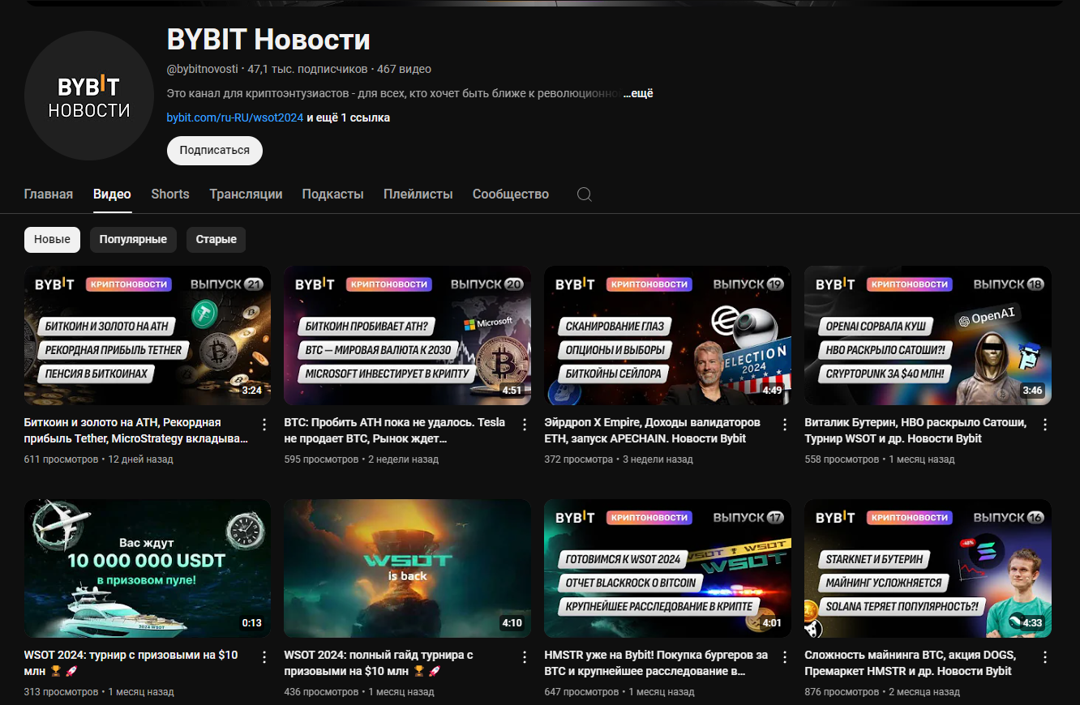Open the Плейлисты tab

418,194
